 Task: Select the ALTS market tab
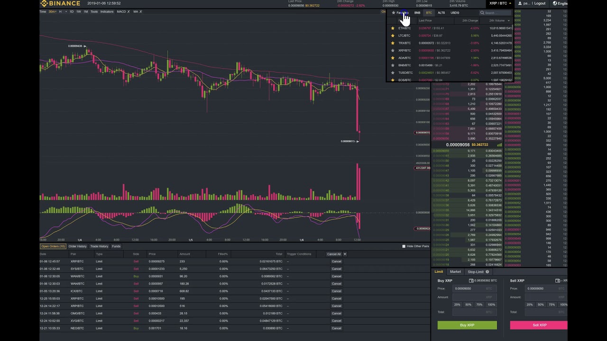[x=441, y=13]
